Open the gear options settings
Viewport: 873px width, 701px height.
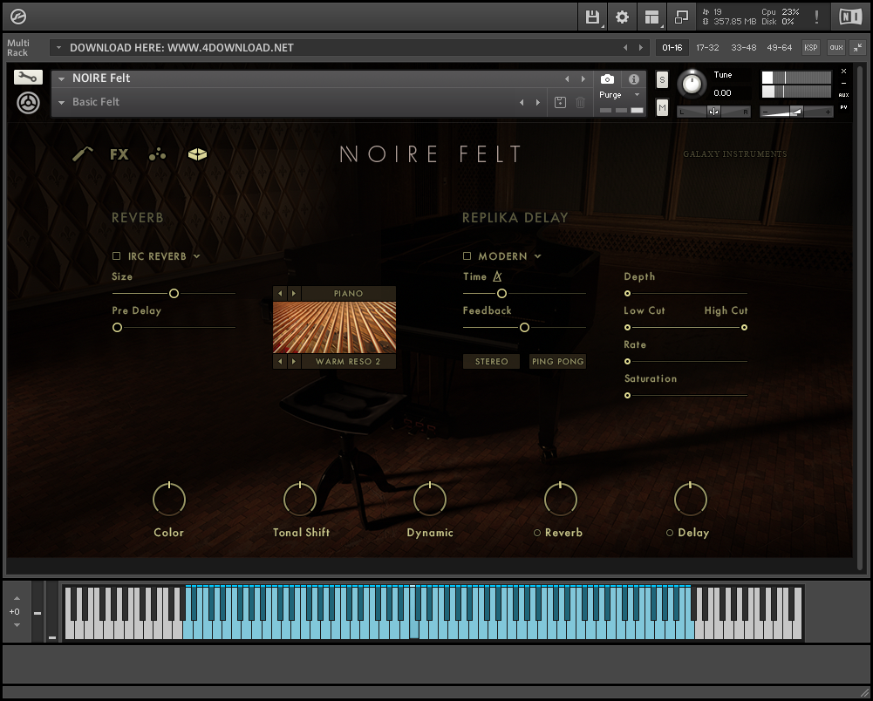coord(622,17)
